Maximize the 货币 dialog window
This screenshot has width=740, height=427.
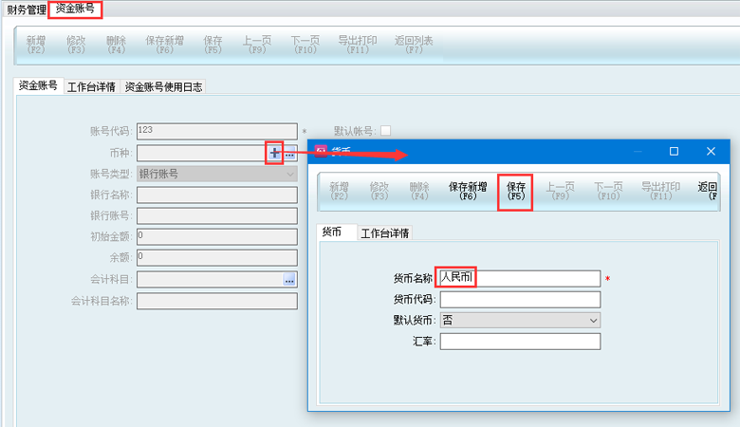point(674,151)
